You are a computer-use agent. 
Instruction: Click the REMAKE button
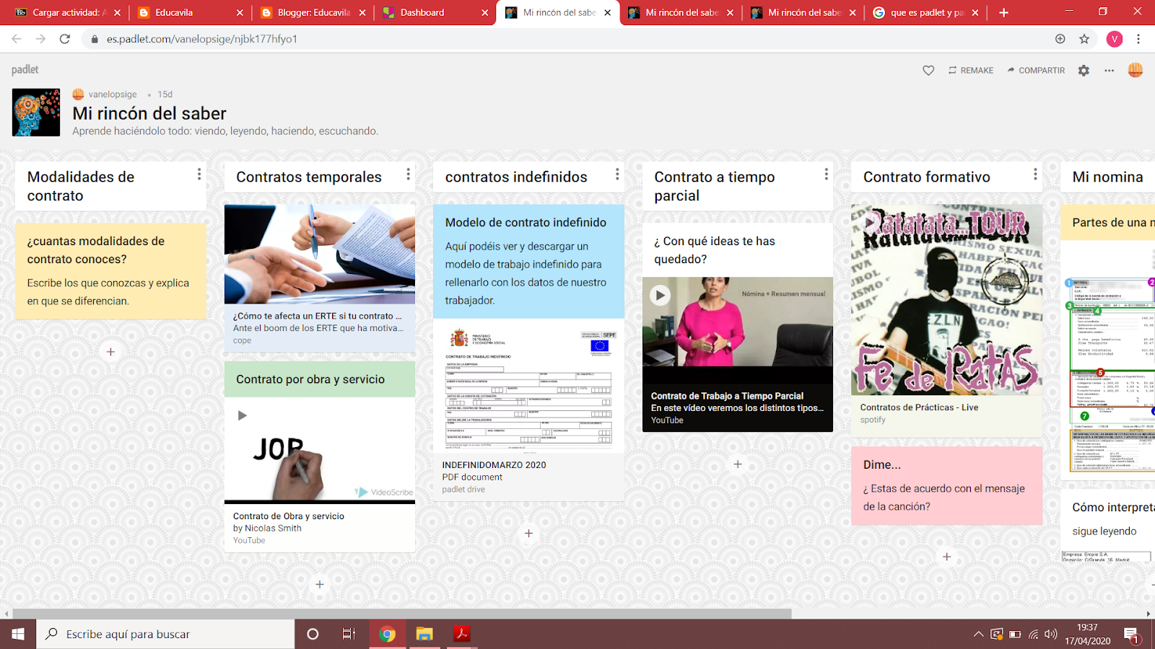[x=970, y=70]
